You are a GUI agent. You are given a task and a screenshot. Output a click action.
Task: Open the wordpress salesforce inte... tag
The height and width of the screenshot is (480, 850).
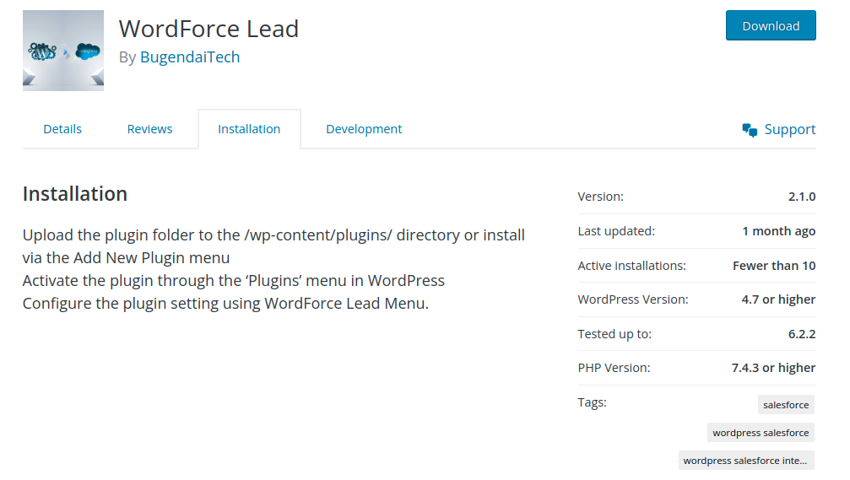pos(746,461)
